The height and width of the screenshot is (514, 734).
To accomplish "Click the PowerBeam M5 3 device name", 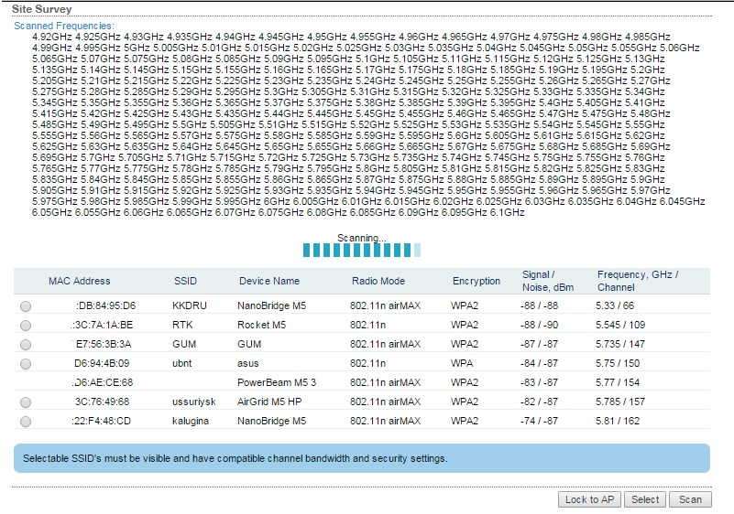I will point(276,382).
